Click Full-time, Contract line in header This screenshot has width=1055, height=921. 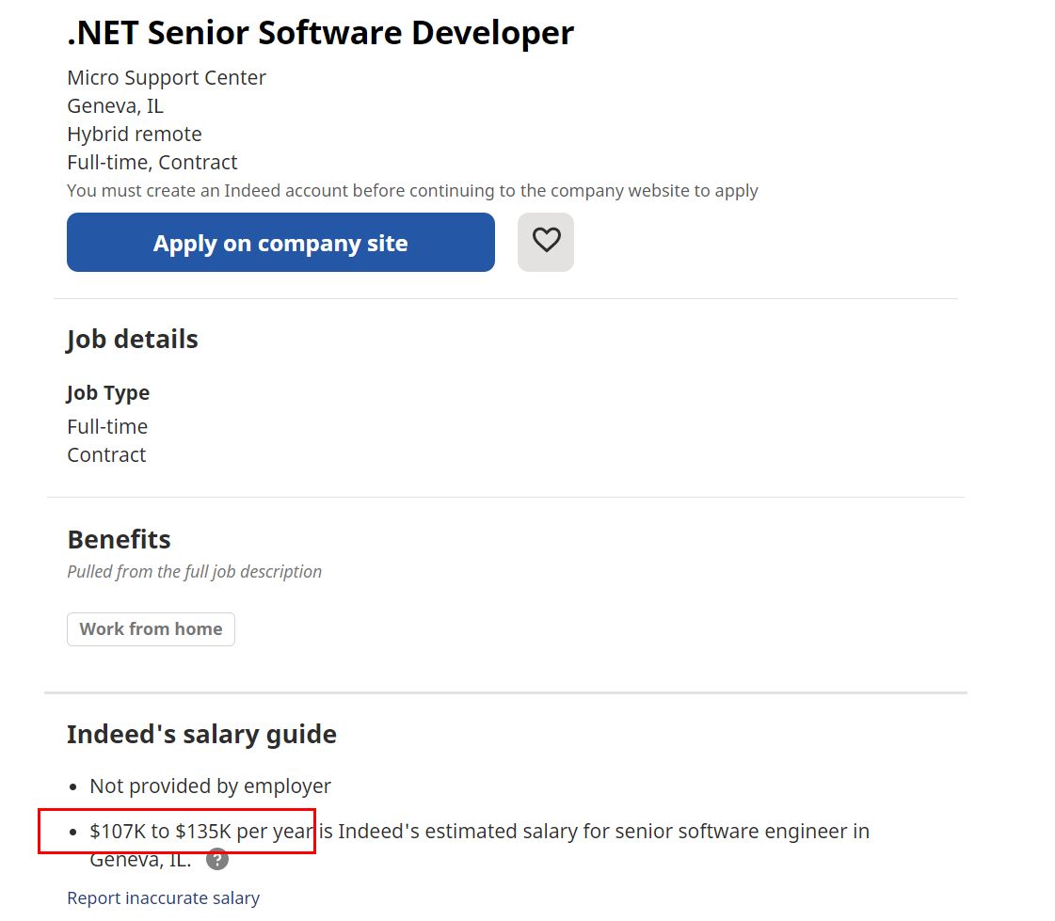152,163
